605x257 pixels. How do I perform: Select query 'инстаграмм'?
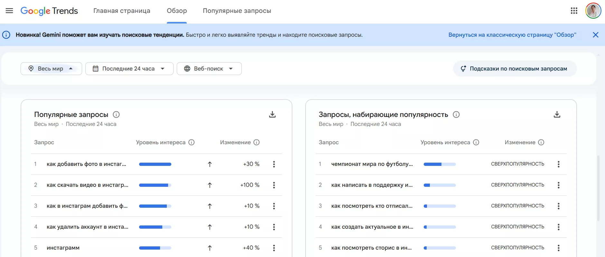click(x=63, y=248)
